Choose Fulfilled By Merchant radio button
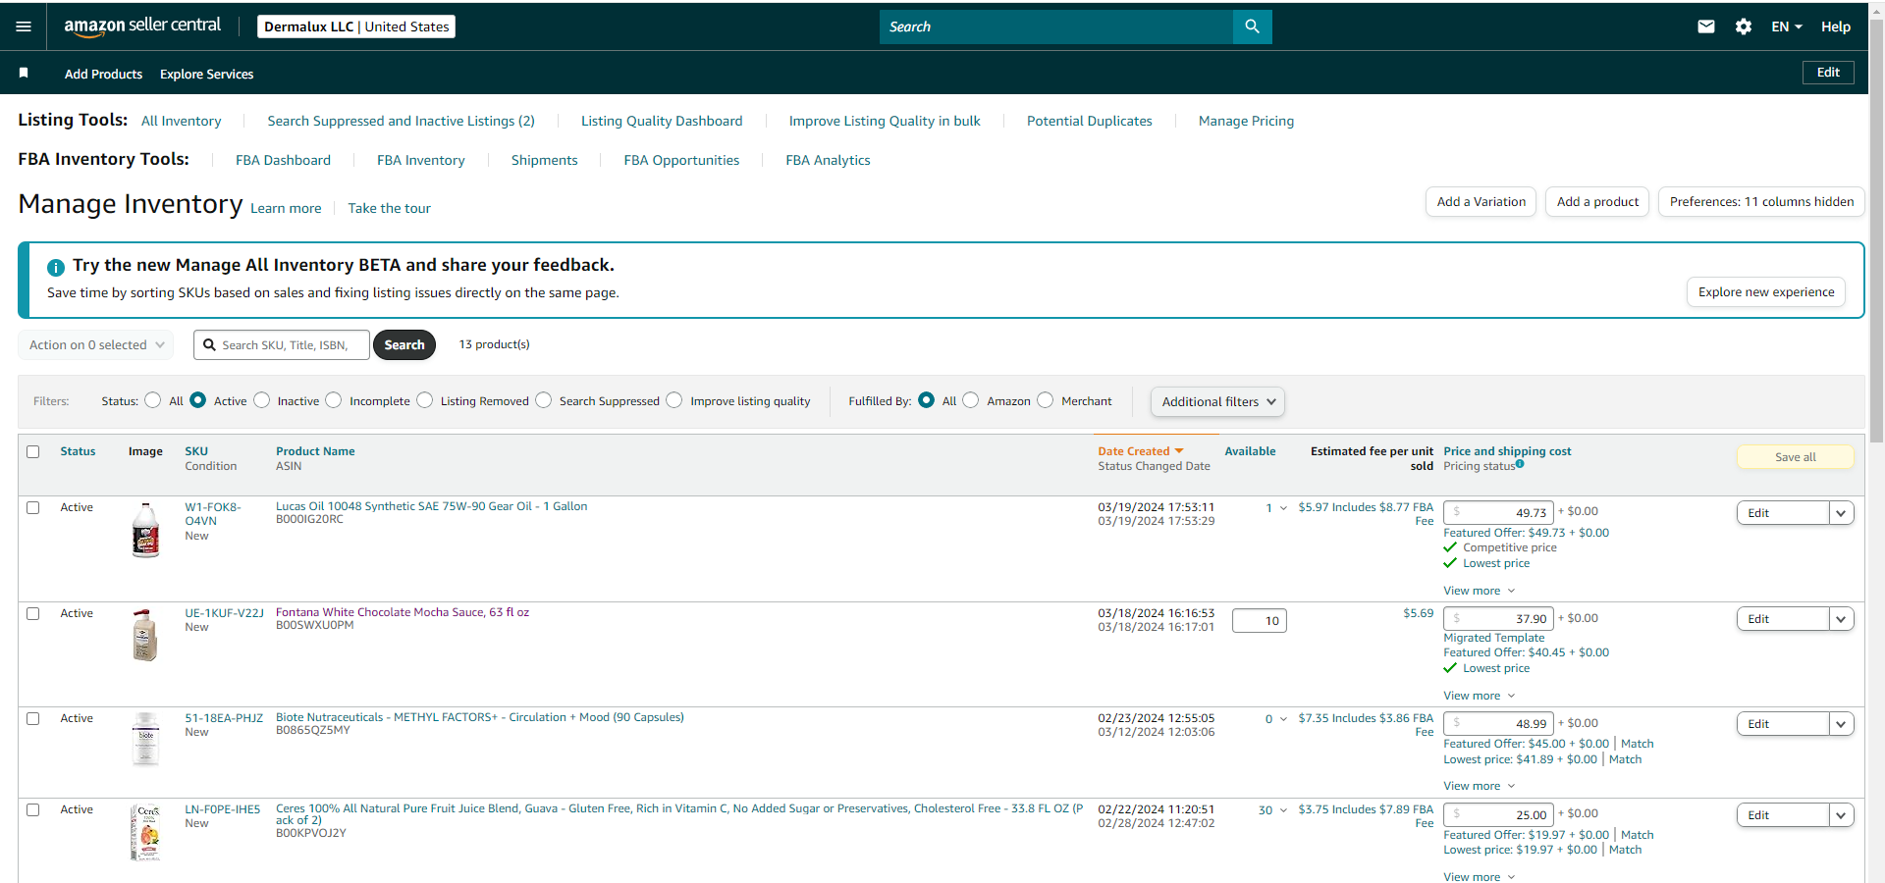The width and height of the screenshot is (1885, 883). tap(1046, 400)
